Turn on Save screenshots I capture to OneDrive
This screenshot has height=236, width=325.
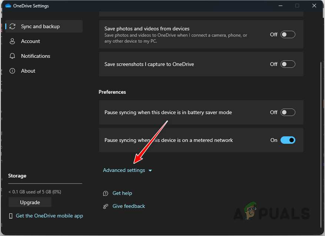pyautogui.click(x=288, y=64)
